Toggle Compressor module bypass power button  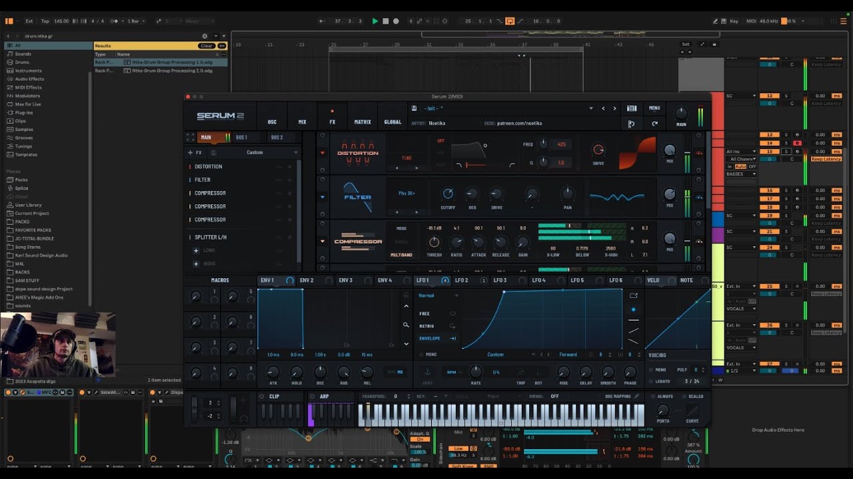click(x=698, y=241)
